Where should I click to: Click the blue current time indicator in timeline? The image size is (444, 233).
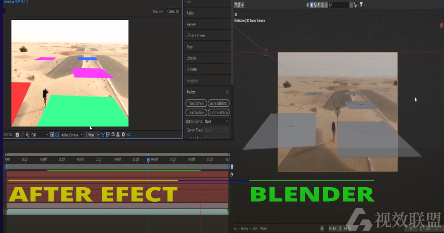click(x=148, y=160)
